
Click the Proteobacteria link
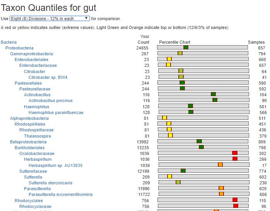(x=19, y=48)
